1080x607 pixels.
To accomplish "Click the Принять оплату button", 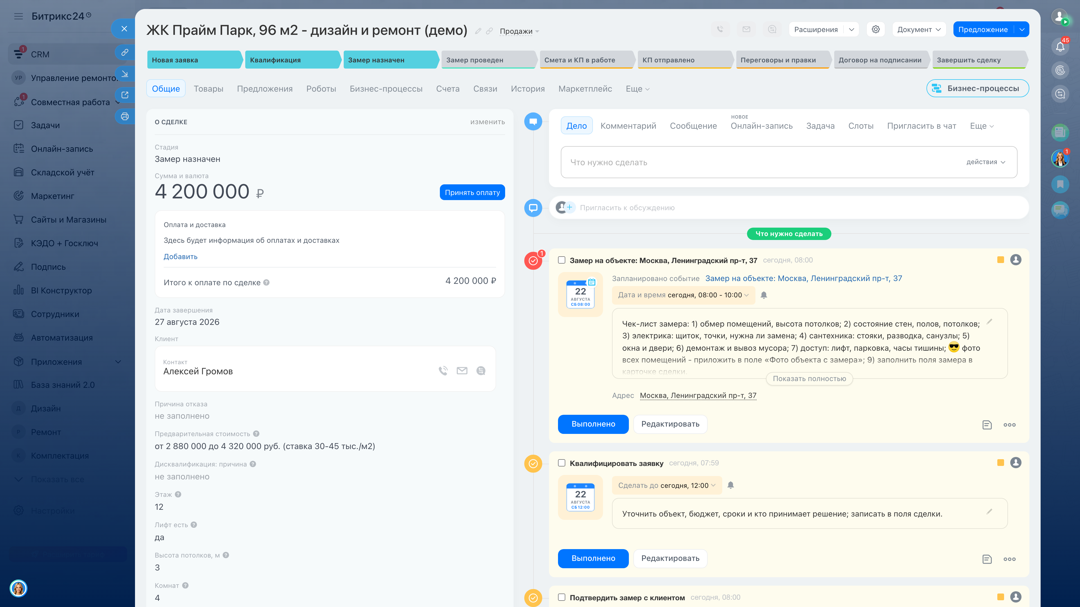I will tap(472, 192).
